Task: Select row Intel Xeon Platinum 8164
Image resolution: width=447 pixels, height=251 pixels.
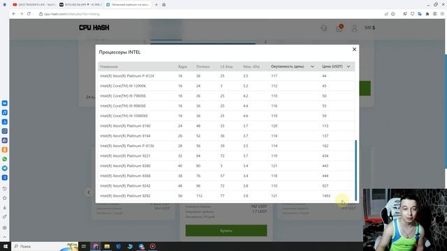Action: tap(226, 136)
